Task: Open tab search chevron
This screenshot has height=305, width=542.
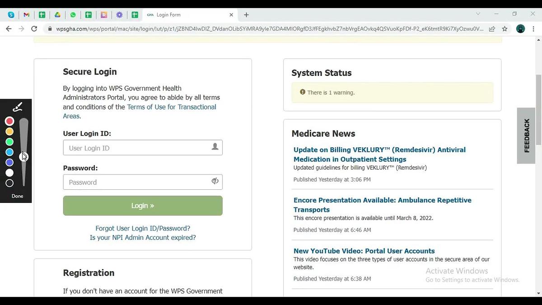Action: pyautogui.click(x=478, y=14)
